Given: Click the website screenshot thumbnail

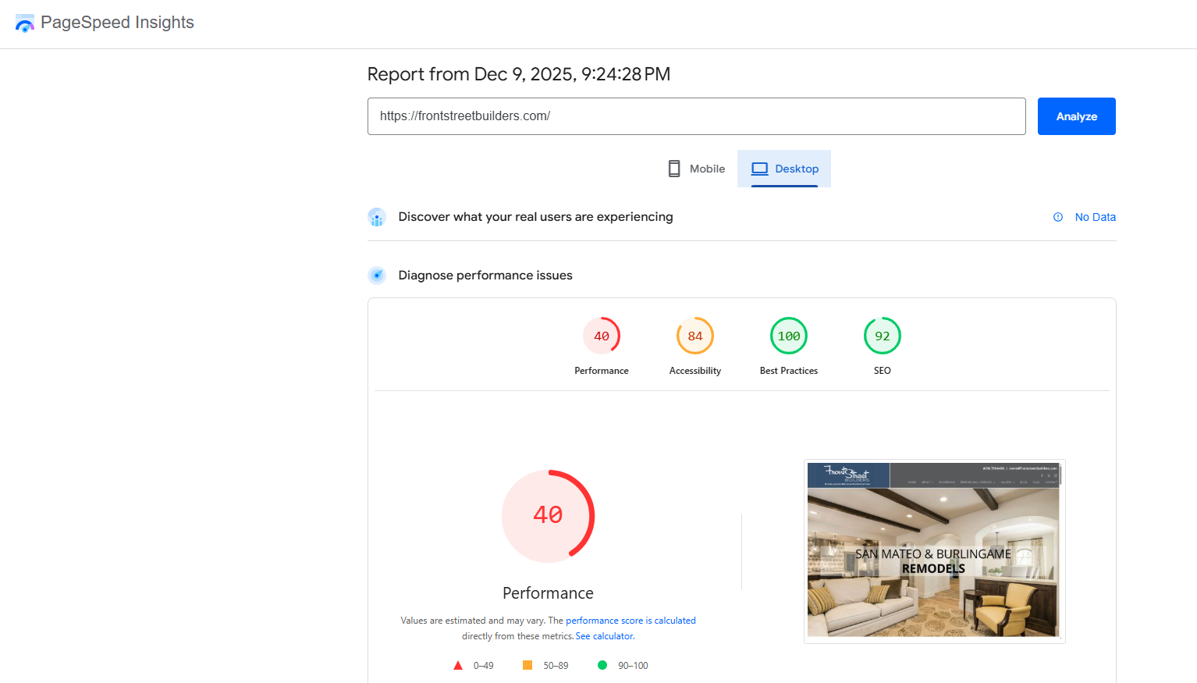Looking at the screenshot, I should coord(934,551).
